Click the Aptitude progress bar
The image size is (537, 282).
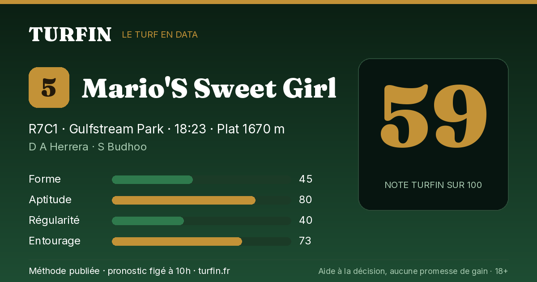coord(201,200)
